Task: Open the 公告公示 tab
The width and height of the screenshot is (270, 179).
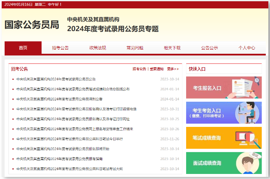Action: pos(210,48)
